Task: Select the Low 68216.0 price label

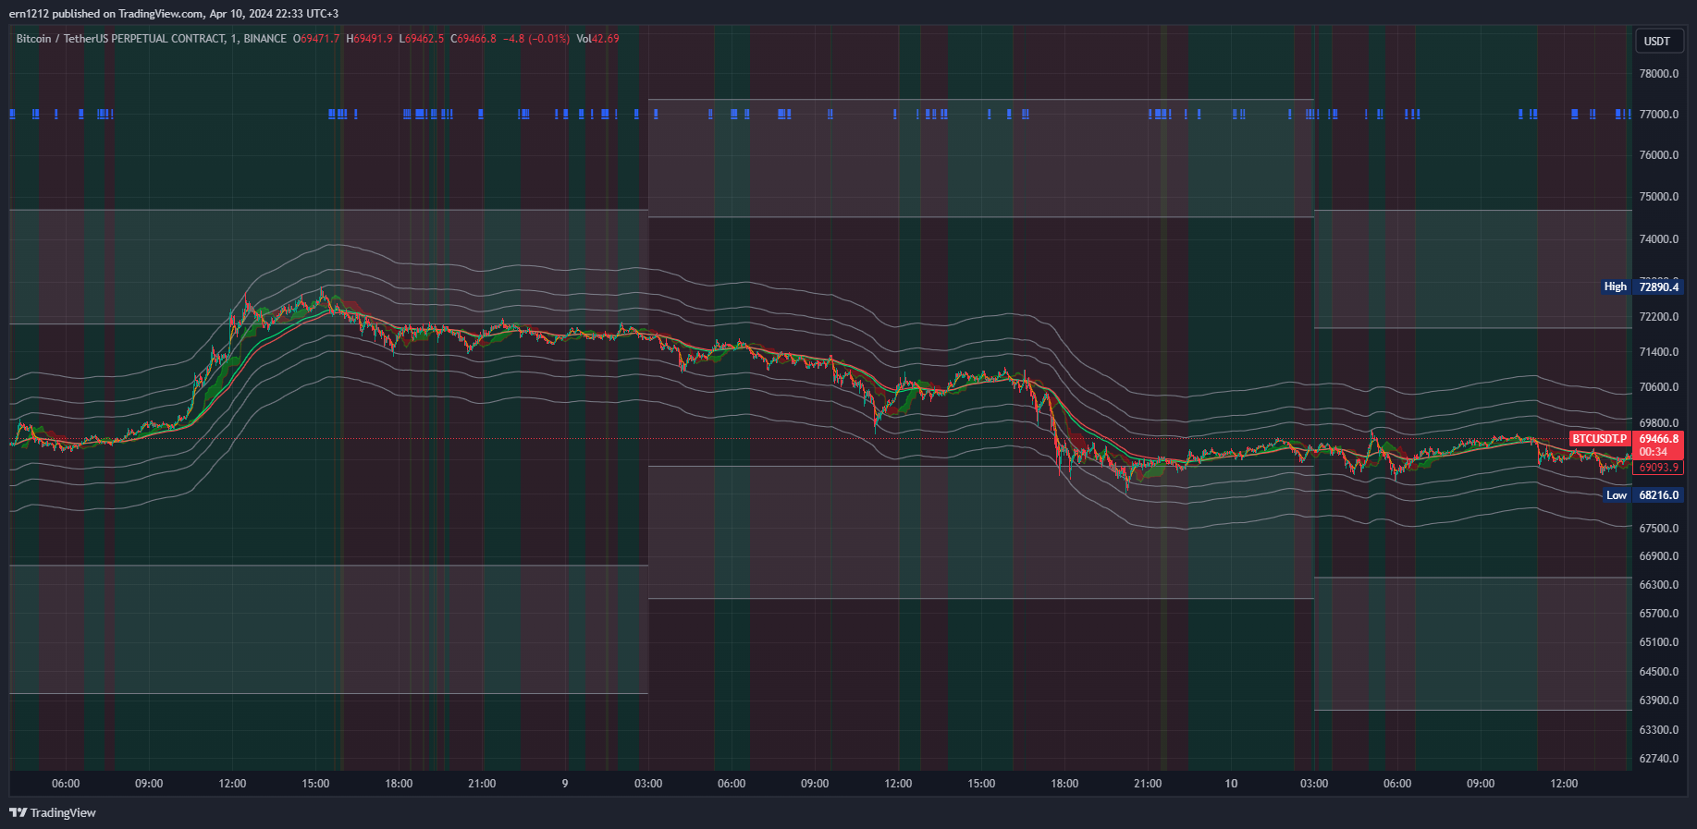Action: [x=1642, y=495]
